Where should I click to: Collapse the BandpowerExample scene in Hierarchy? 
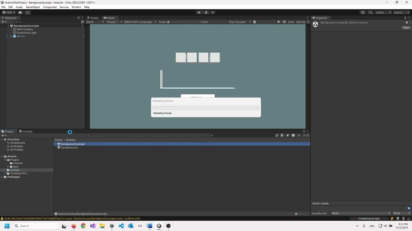pyautogui.click(x=8, y=26)
